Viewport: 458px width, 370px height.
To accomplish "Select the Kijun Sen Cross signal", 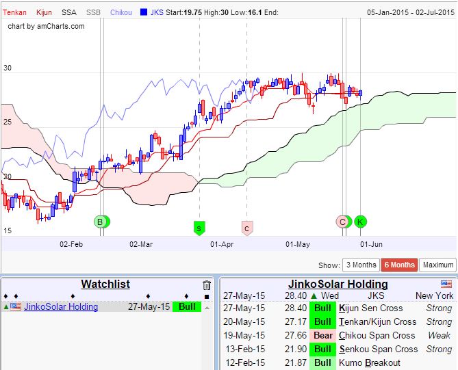I will pos(370,308).
